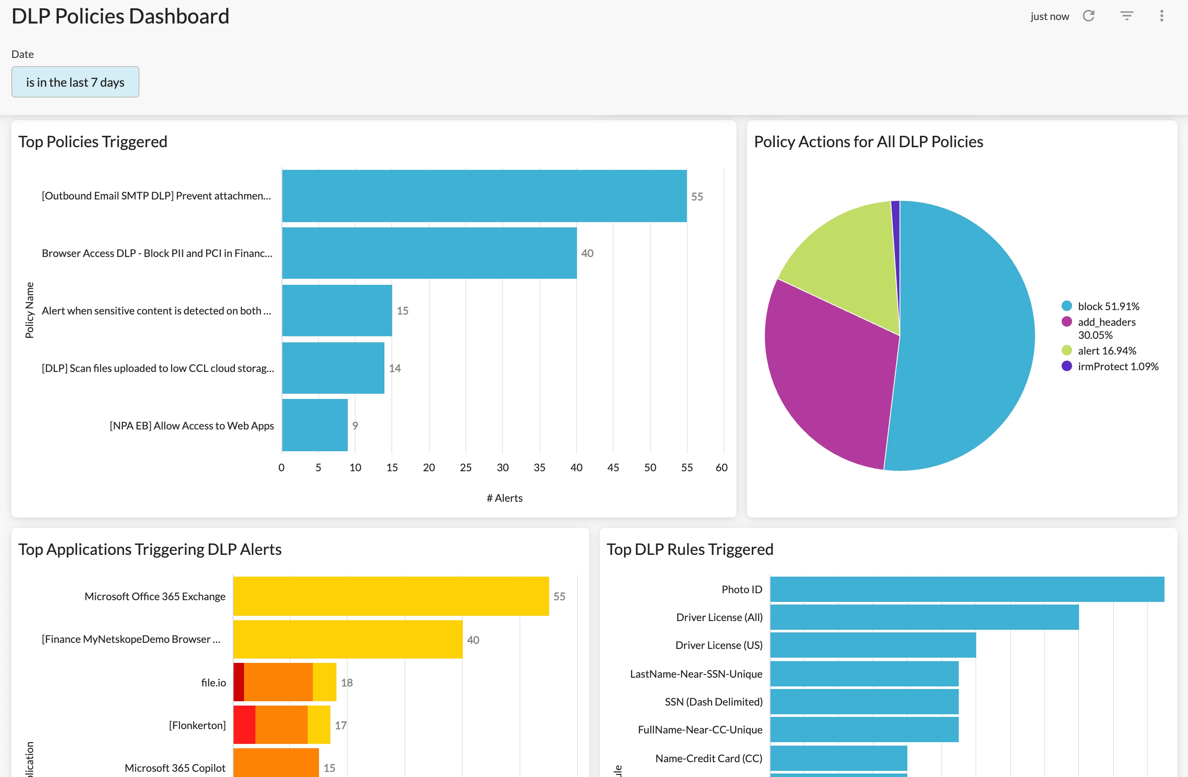Click the red segment of file.io bar
The image size is (1188, 777).
point(238,682)
